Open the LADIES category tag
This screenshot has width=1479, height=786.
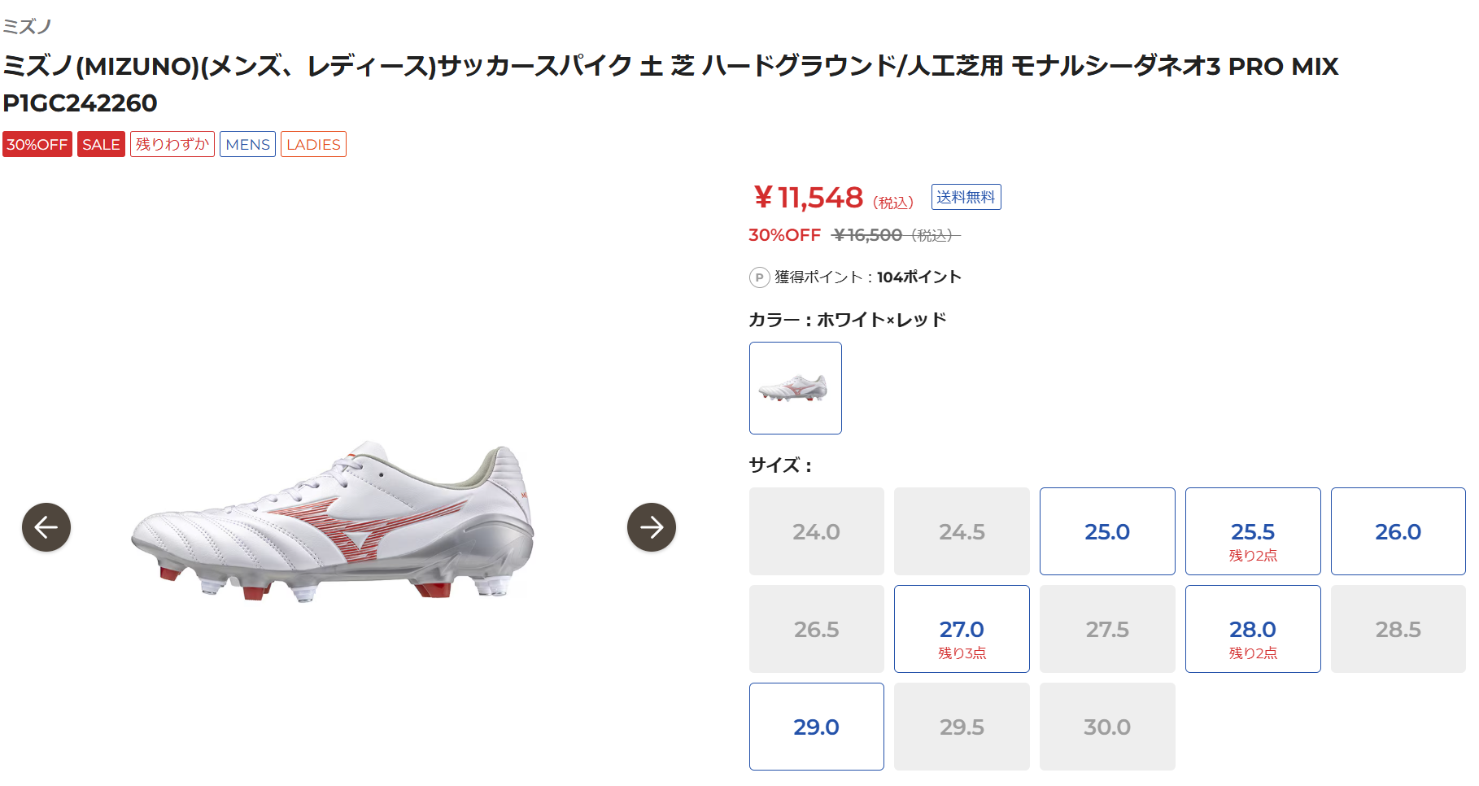(313, 144)
